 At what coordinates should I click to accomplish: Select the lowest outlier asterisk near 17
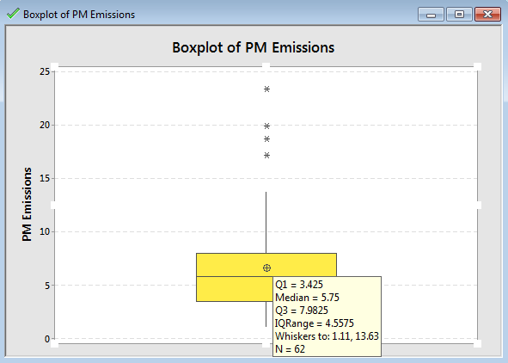tap(266, 156)
